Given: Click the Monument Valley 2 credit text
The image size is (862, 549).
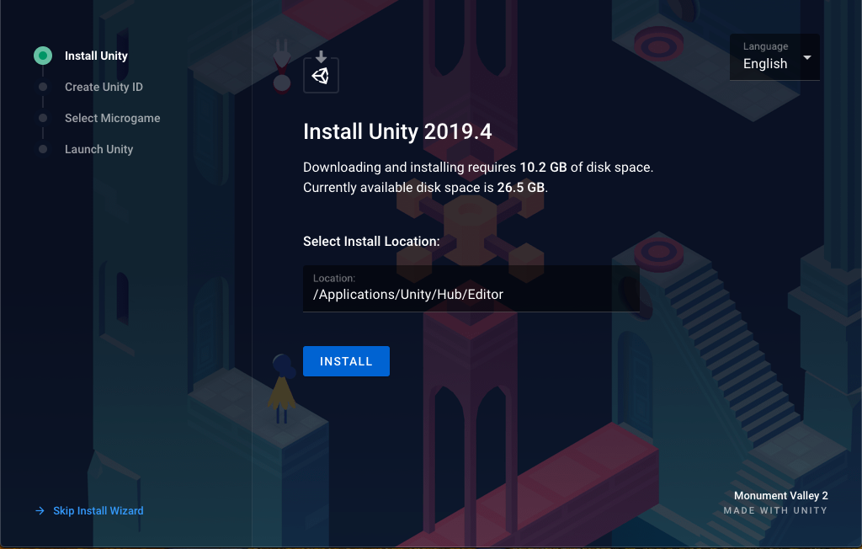Looking at the screenshot, I should click(x=780, y=496).
